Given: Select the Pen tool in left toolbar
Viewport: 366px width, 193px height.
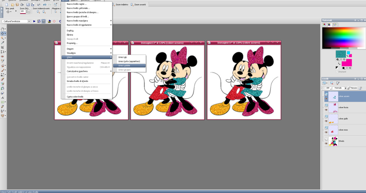Looking at the screenshot, I should pos(2,107).
